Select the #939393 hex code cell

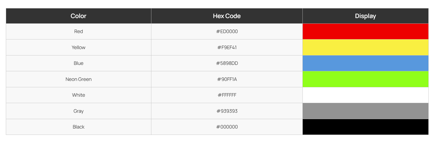[x=227, y=111]
